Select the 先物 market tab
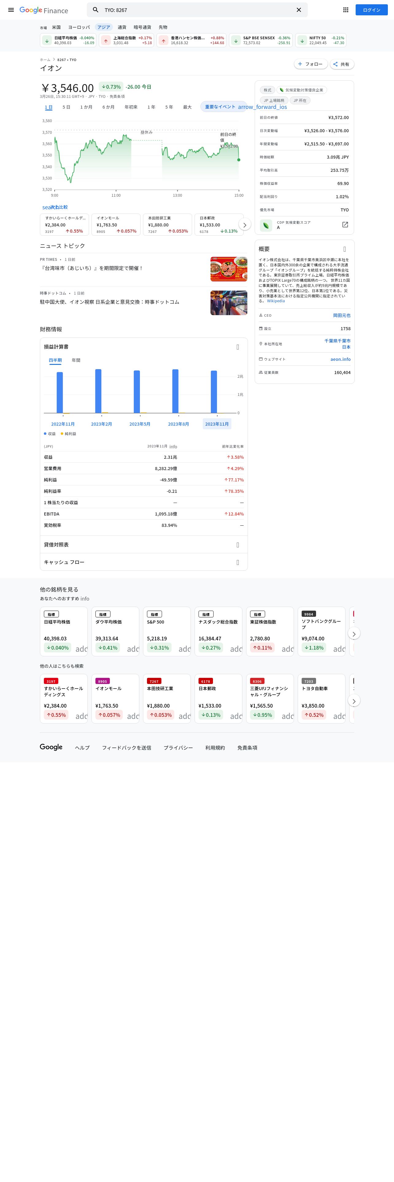This screenshot has width=394, height=1182. click(163, 27)
